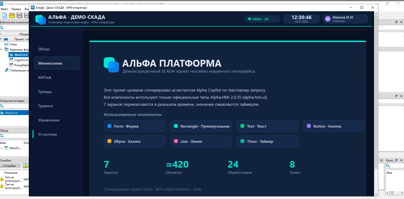Click the Timer · Таймер chip
The width and height of the screenshot is (404, 199).
[x=267, y=141]
